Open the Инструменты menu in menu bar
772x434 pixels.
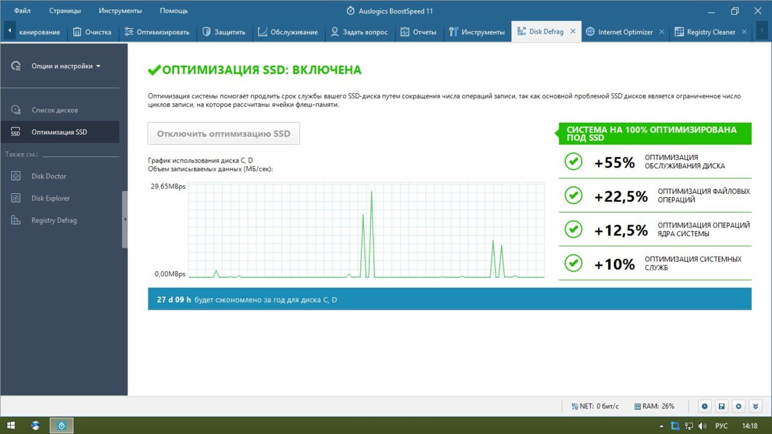click(x=119, y=11)
